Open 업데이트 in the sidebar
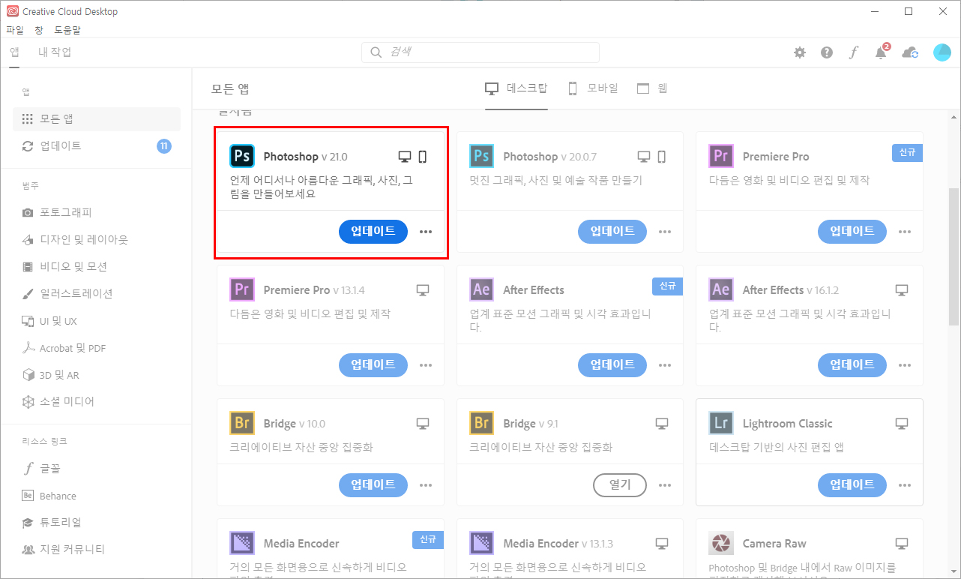961x579 pixels. coord(97,146)
